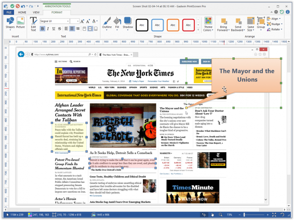Toggle Underline text formatting
294x220 pixels.
pyautogui.click(x=53, y=29)
